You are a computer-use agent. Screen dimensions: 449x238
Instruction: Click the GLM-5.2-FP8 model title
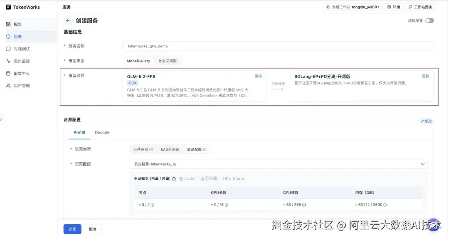(x=141, y=76)
